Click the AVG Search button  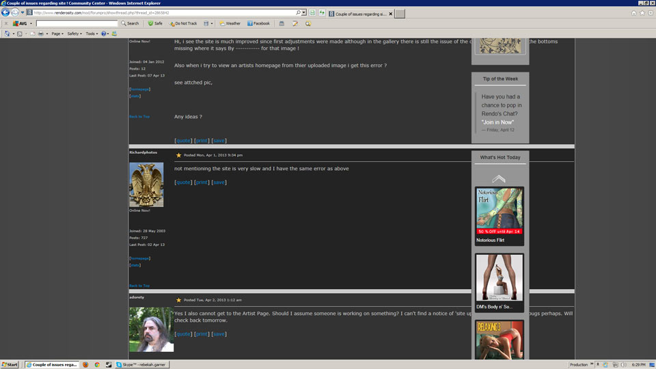click(x=130, y=23)
